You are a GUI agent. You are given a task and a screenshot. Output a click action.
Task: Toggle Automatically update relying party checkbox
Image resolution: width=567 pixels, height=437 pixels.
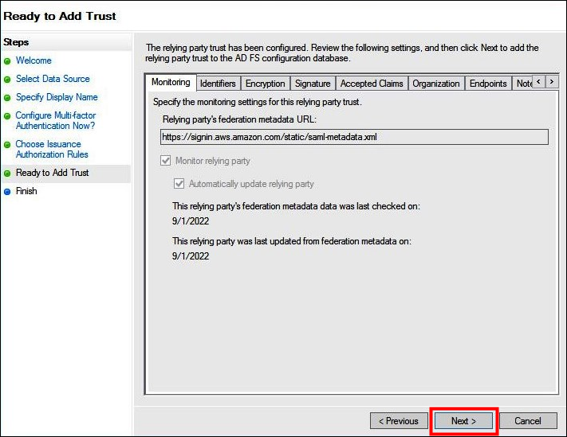179,184
